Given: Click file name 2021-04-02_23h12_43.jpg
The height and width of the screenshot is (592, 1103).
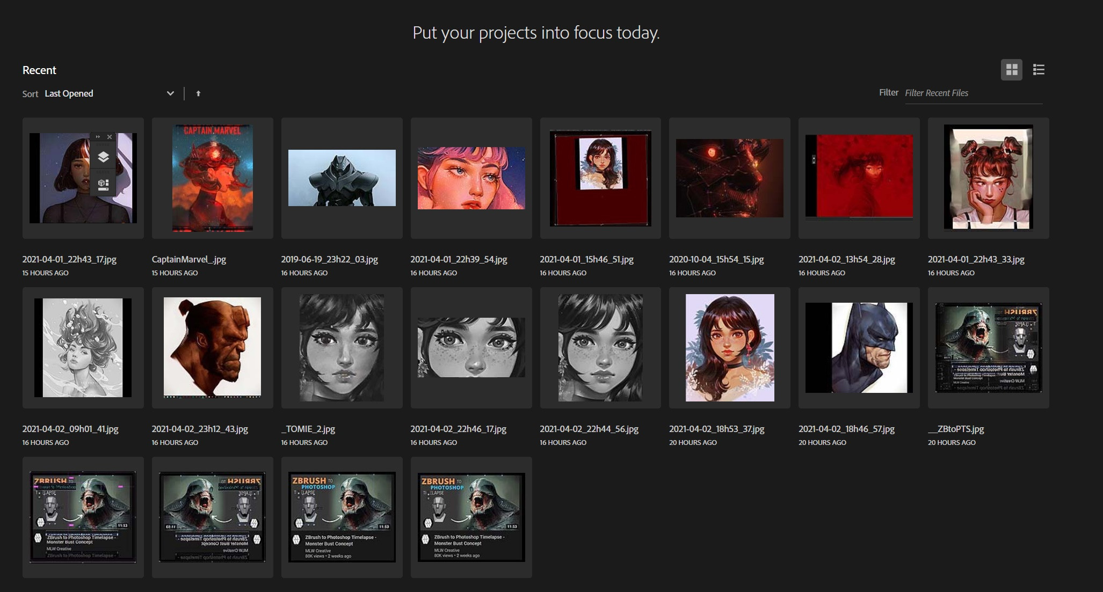Looking at the screenshot, I should tap(200, 429).
